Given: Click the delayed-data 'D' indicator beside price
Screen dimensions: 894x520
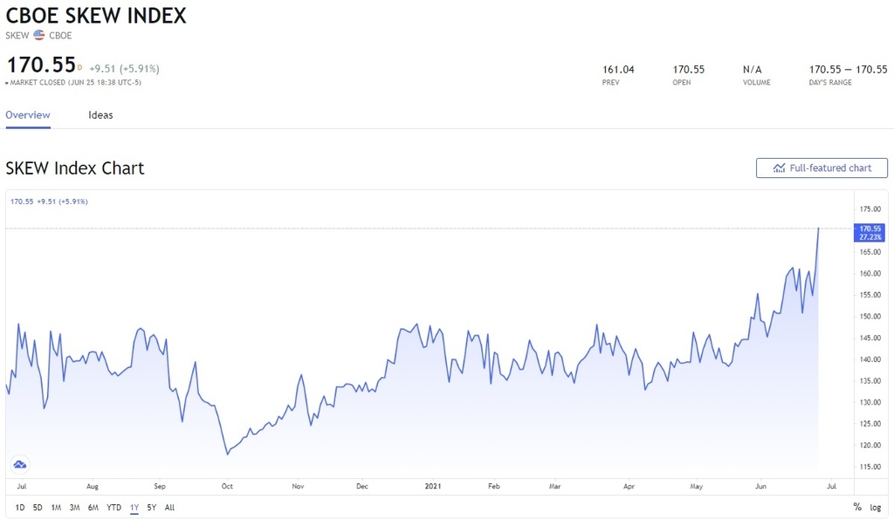Looking at the screenshot, I should (x=79, y=67).
